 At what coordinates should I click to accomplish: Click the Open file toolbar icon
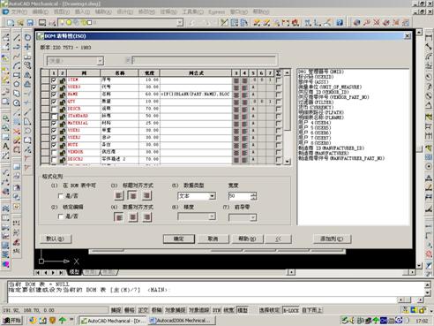click(20, 23)
